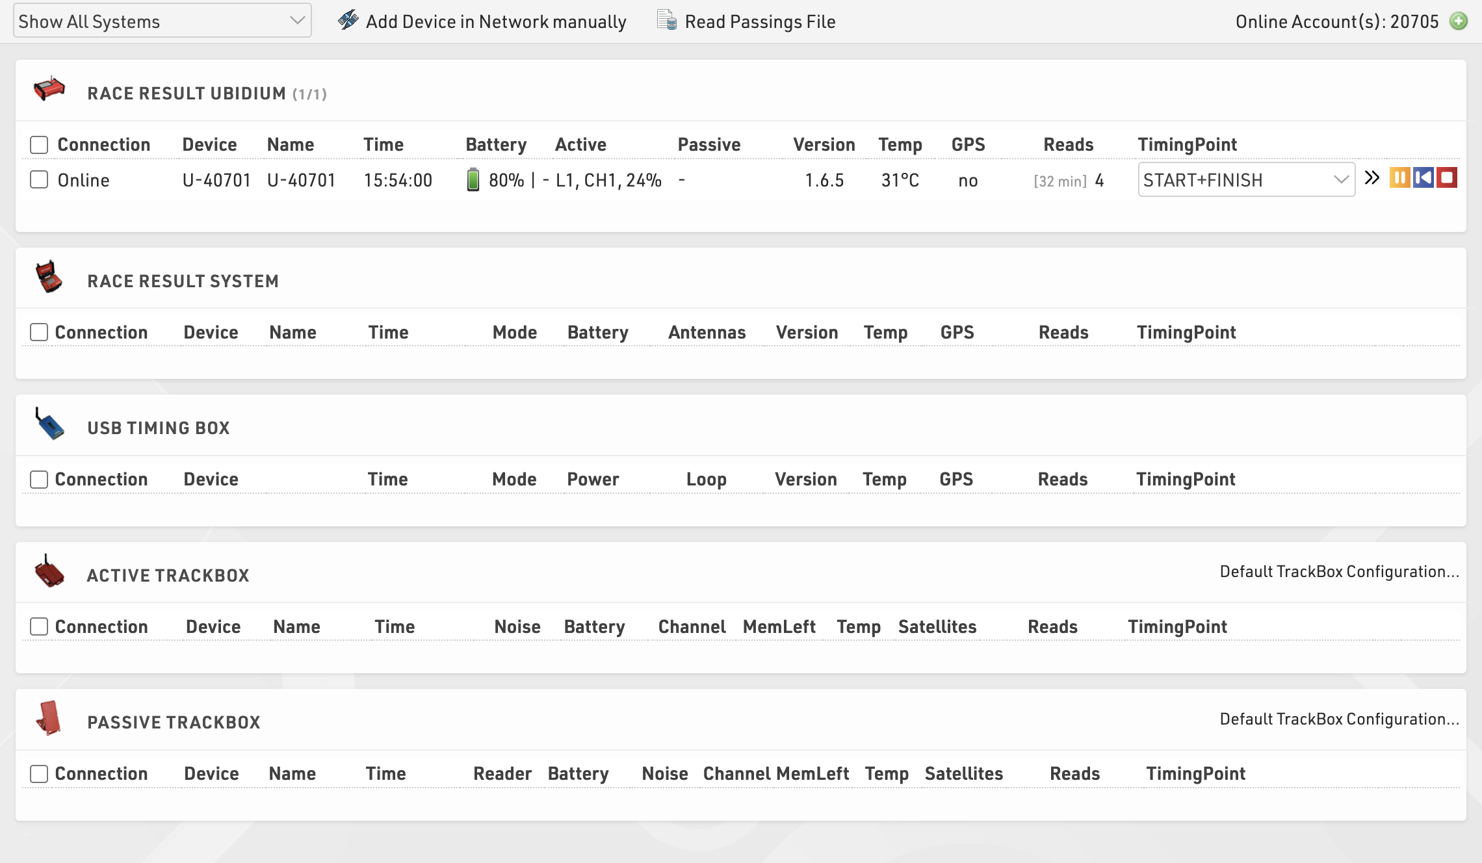The height and width of the screenshot is (863, 1482).
Task: Toggle Race Result System Connection checkbox
Action: click(x=39, y=332)
